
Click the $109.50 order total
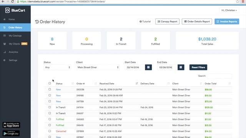pyautogui.click(x=209, y=107)
